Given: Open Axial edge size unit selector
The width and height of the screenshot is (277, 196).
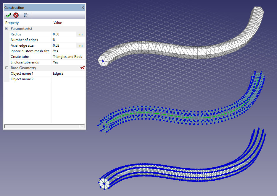Looking at the screenshot, I should pyautogui.click(x=81, y=45).
